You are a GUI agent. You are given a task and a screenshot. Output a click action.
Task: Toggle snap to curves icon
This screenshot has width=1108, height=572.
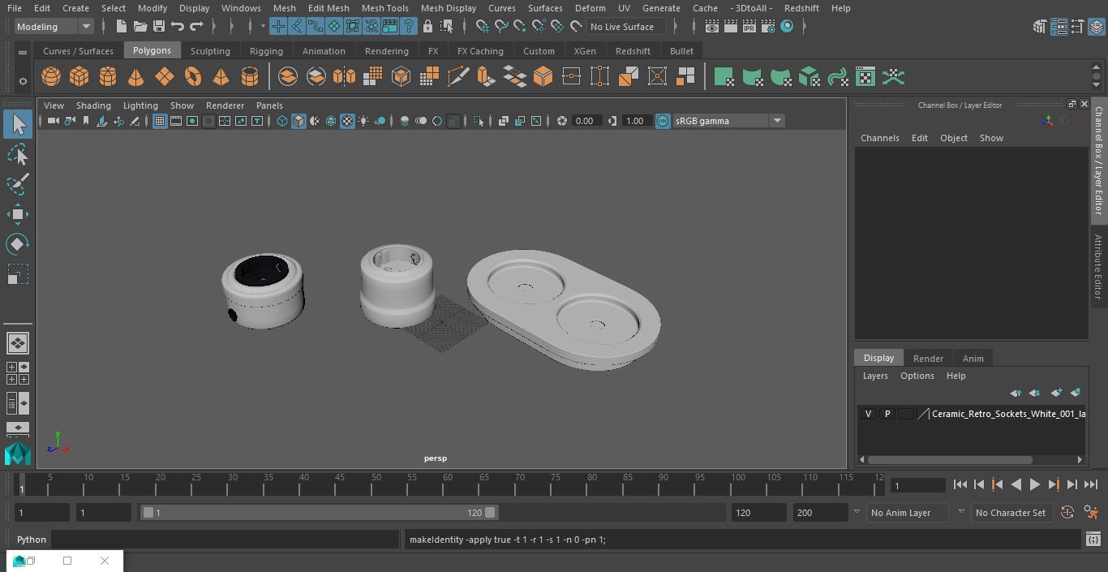pos(501,27)
